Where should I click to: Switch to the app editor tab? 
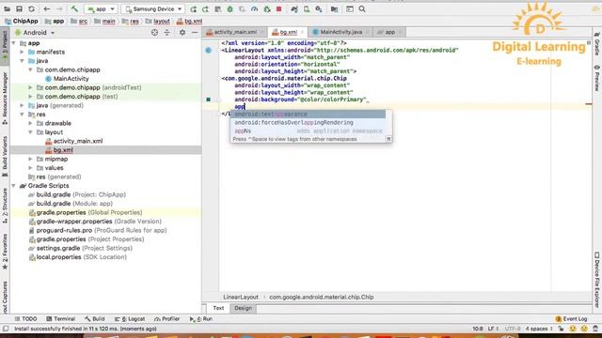point(389,32)
